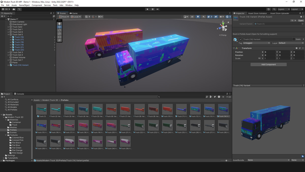Toggle scene audio
Screen dimensions: 305x172
(204, 17)
